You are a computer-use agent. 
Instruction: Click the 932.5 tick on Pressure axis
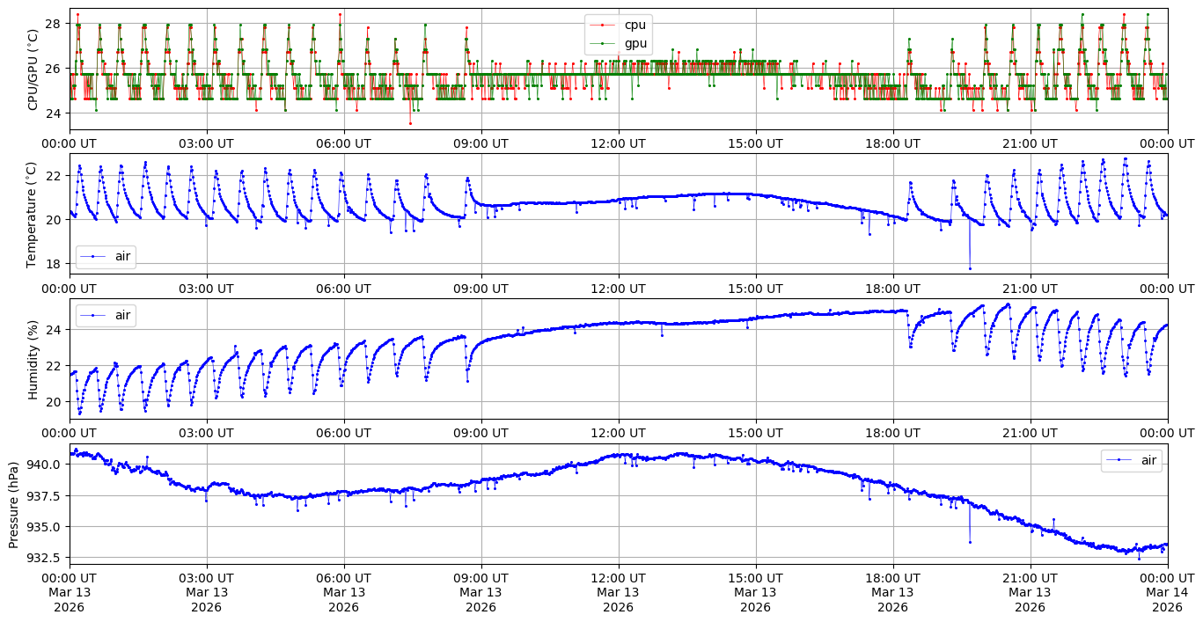click(x=44, y=558)
